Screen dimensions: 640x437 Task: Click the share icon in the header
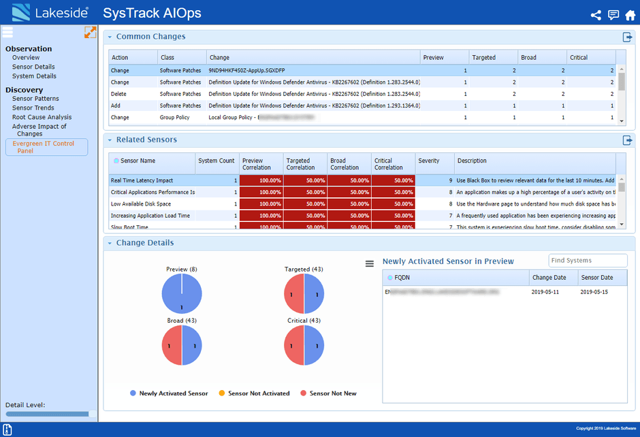pos(596,15)
